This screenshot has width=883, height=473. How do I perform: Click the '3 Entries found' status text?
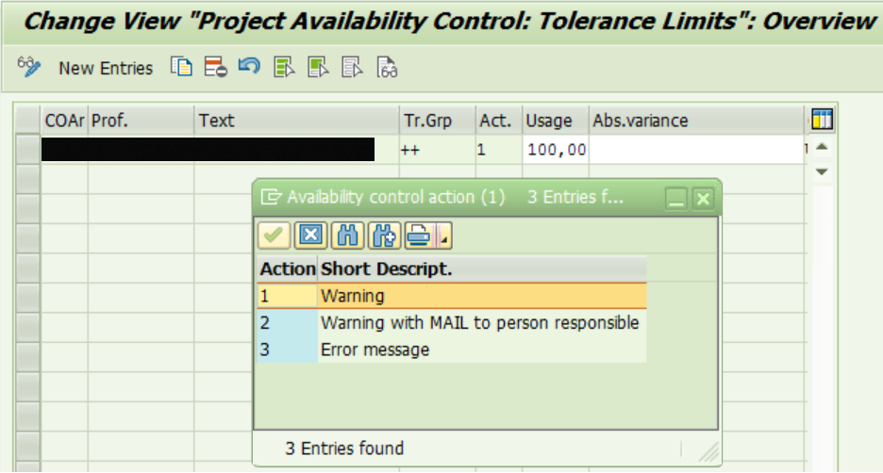click(344, 449)
